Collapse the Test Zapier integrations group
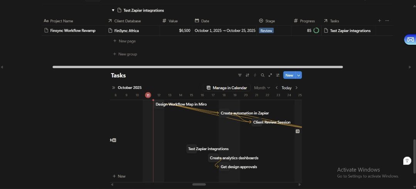 pos(113,10)
